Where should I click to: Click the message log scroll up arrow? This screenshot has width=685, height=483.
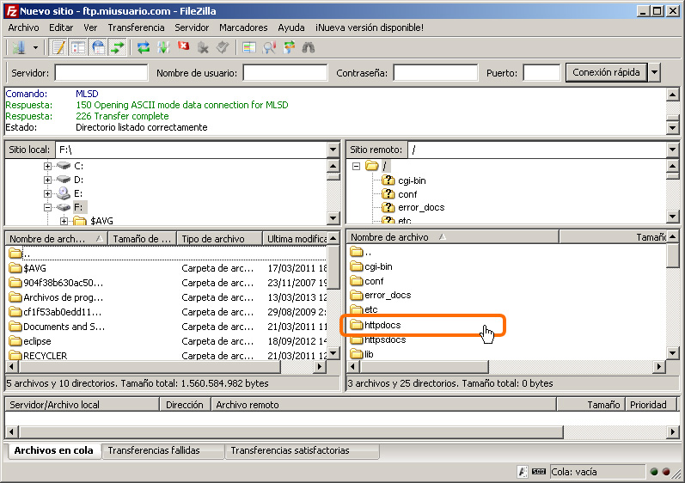click(672, 95)
